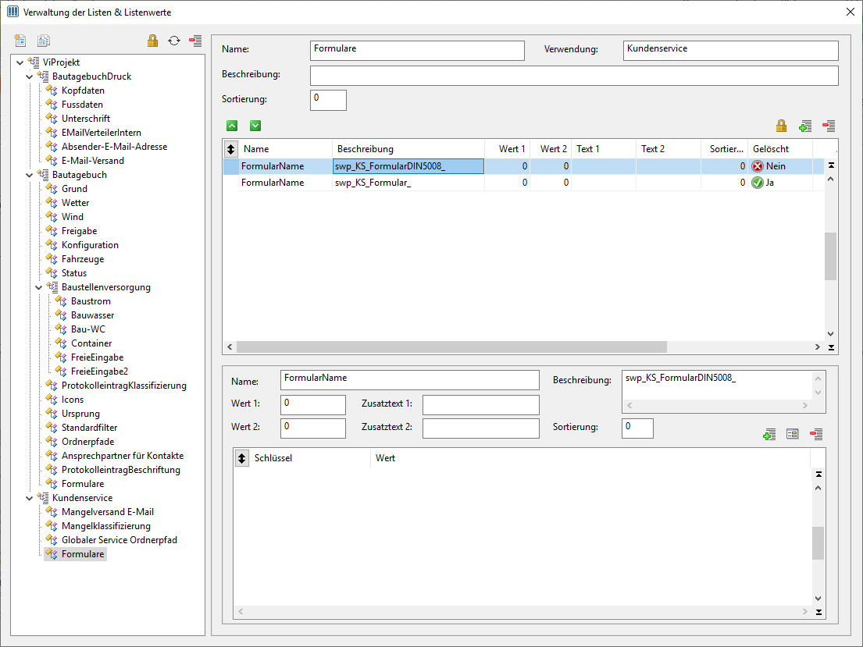Collapse the ViProjekt root node

point(20,62)
